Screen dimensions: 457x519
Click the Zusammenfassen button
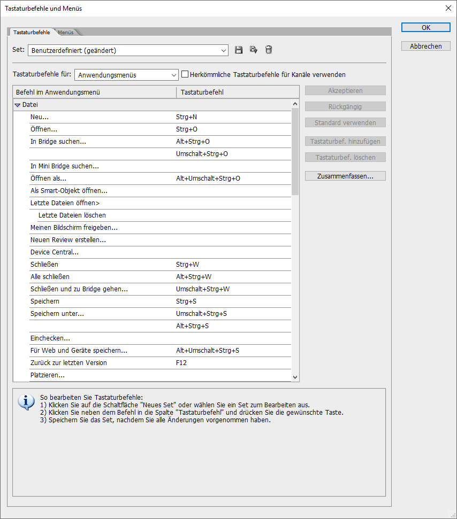345,176
